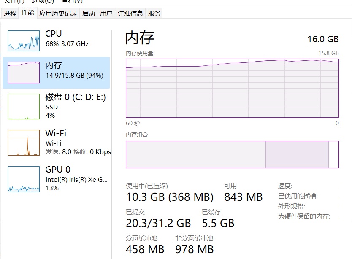Select the 性能 tab
Image resolution: width=352 pixels, height=259 pixels.
(x=28, y=13)
